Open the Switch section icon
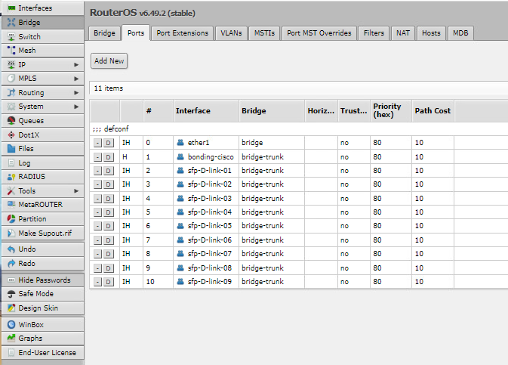The image size is (508, 365). pyautogui.click(x=11, y=37)
